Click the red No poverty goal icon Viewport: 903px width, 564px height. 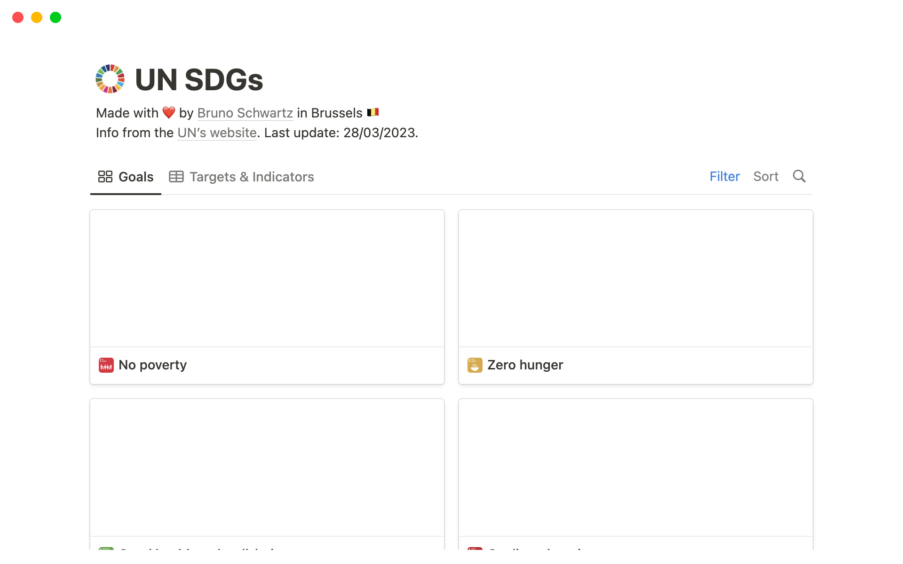[106, 365]
